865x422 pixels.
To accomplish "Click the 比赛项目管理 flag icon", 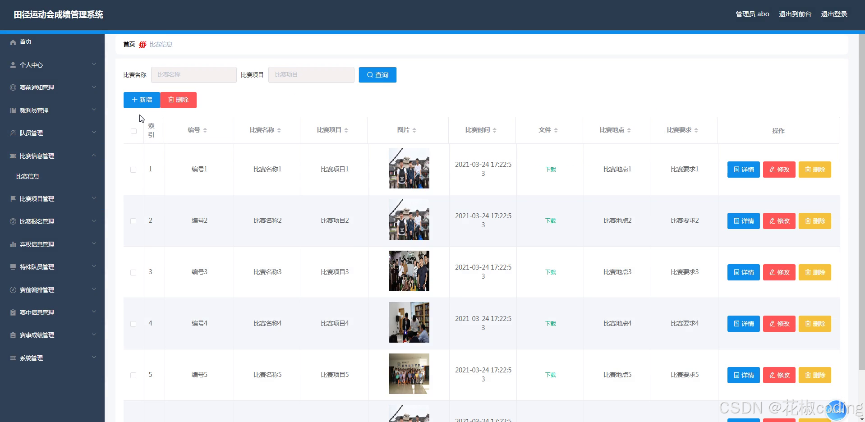I will [13, 199].
